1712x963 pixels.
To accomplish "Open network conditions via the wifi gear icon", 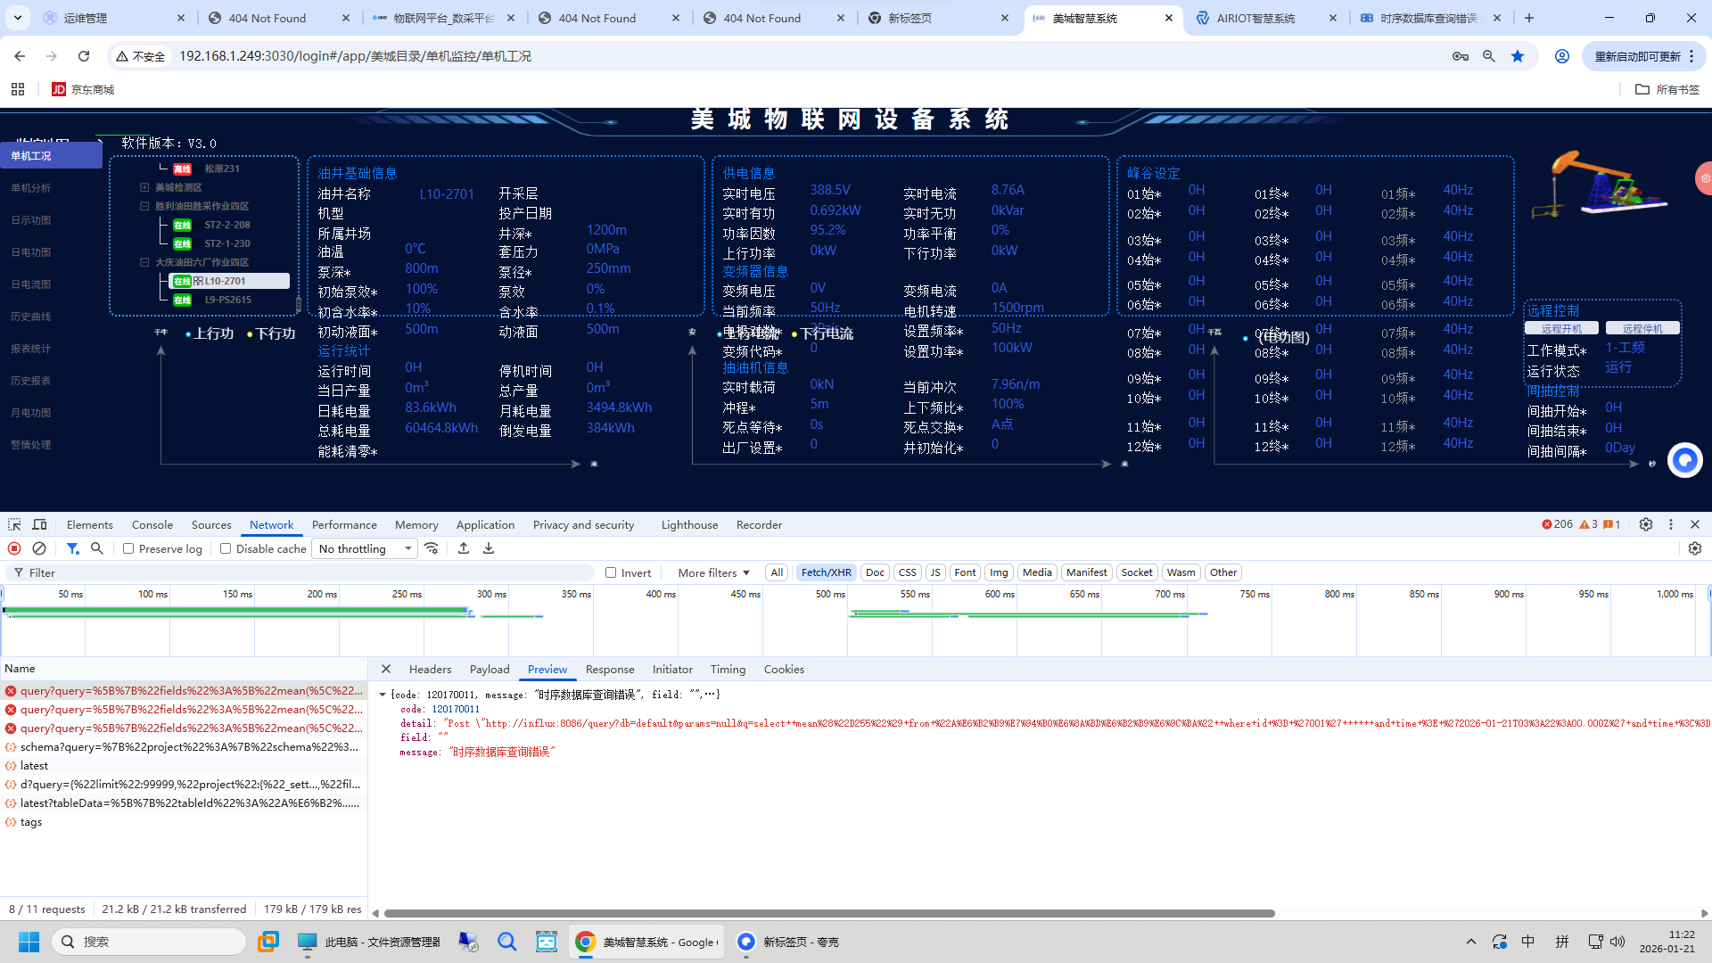I will [432, 548].
